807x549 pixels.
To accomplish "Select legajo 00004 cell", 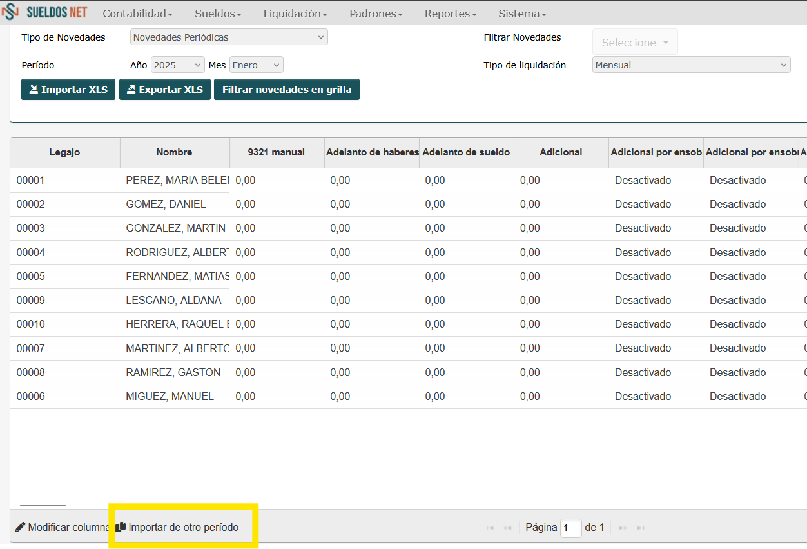I will click(65, 253).
